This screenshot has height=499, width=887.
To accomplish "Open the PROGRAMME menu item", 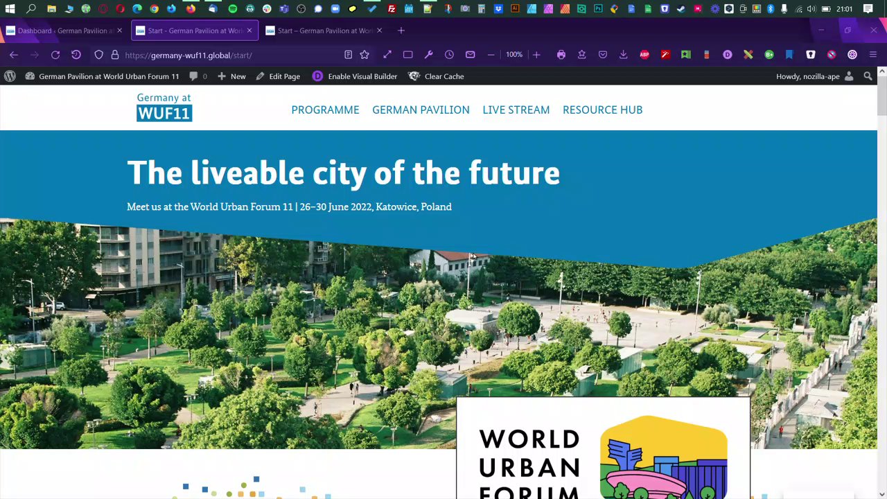I will [x=325, y=110].
